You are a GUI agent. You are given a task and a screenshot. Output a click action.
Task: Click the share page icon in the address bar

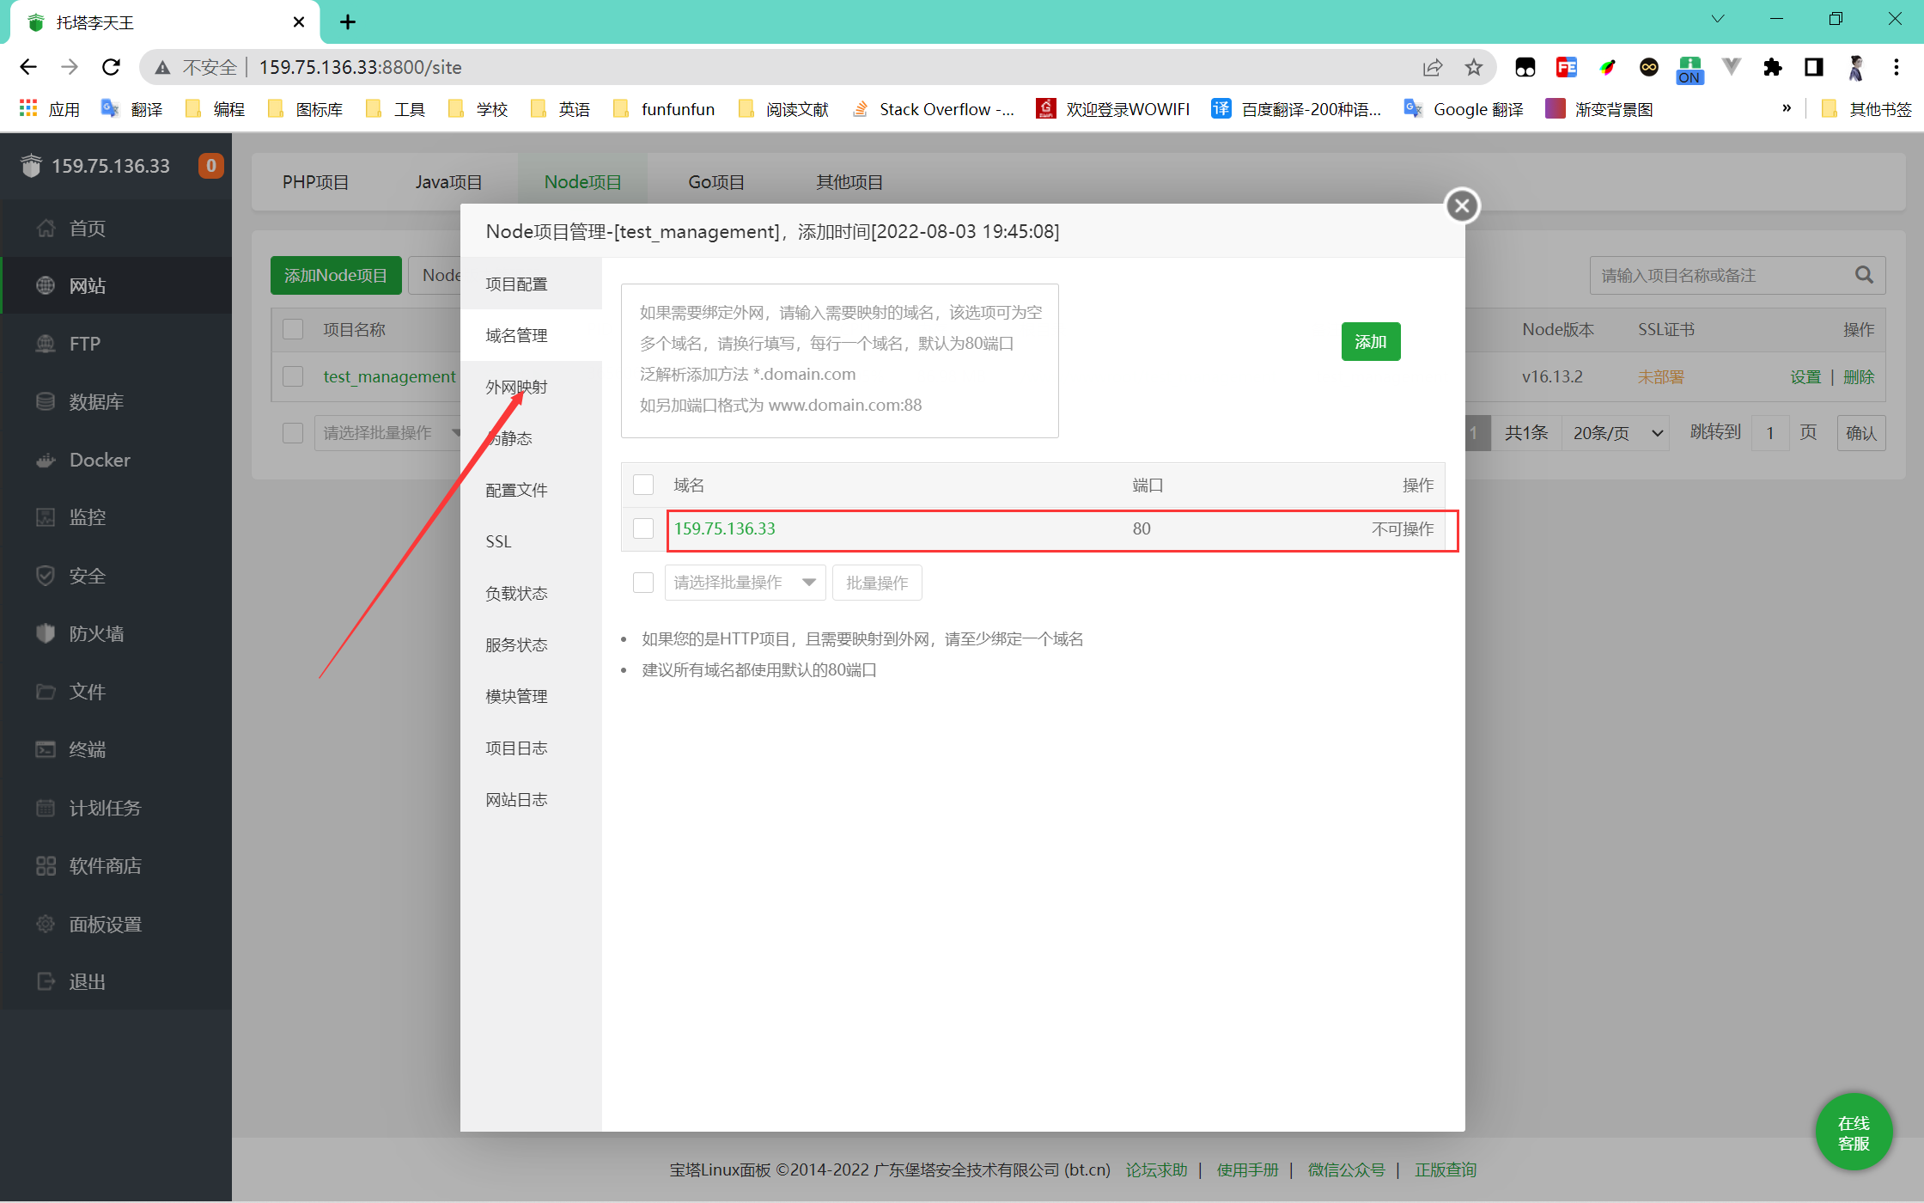[1432, 67]
